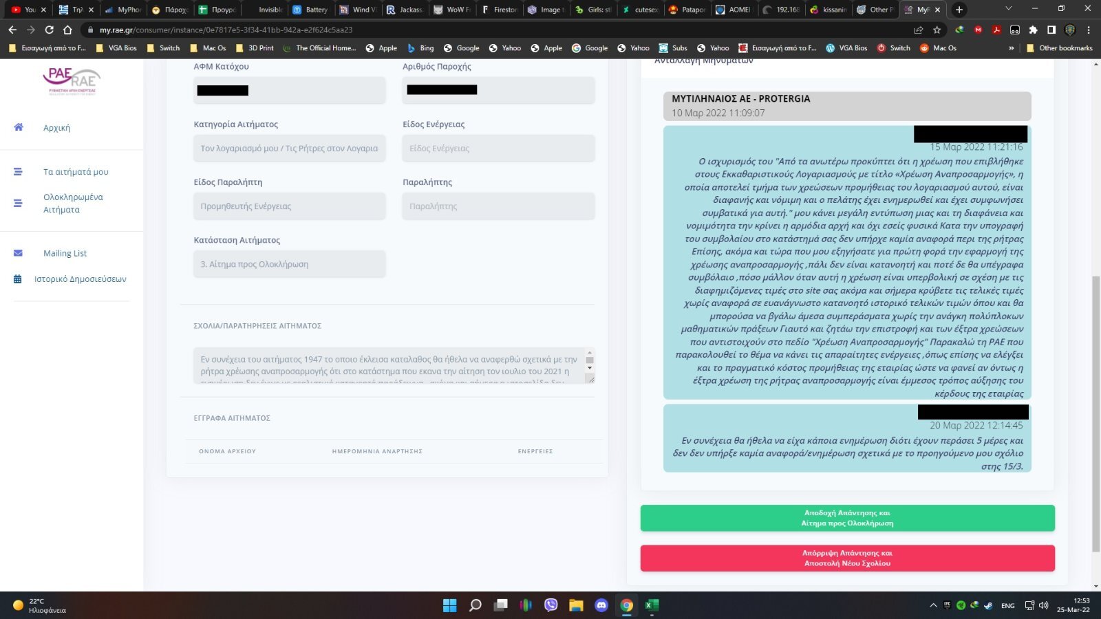Viewport: 1101px width, 619px height.
Task: Click the my.rae.gr address bar
Action: [x=495, y=30]
